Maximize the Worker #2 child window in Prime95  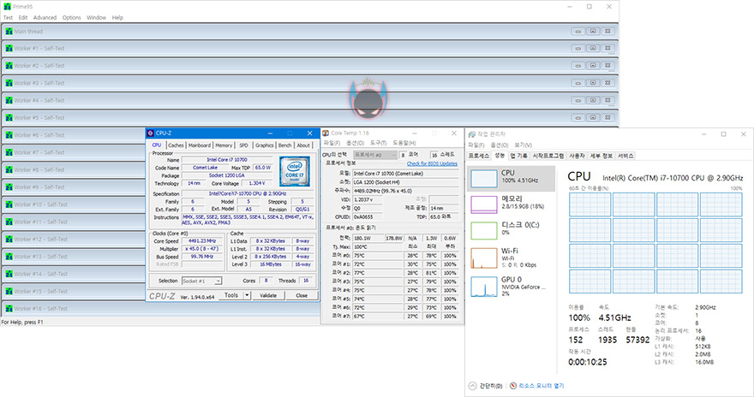coord(593,66)
